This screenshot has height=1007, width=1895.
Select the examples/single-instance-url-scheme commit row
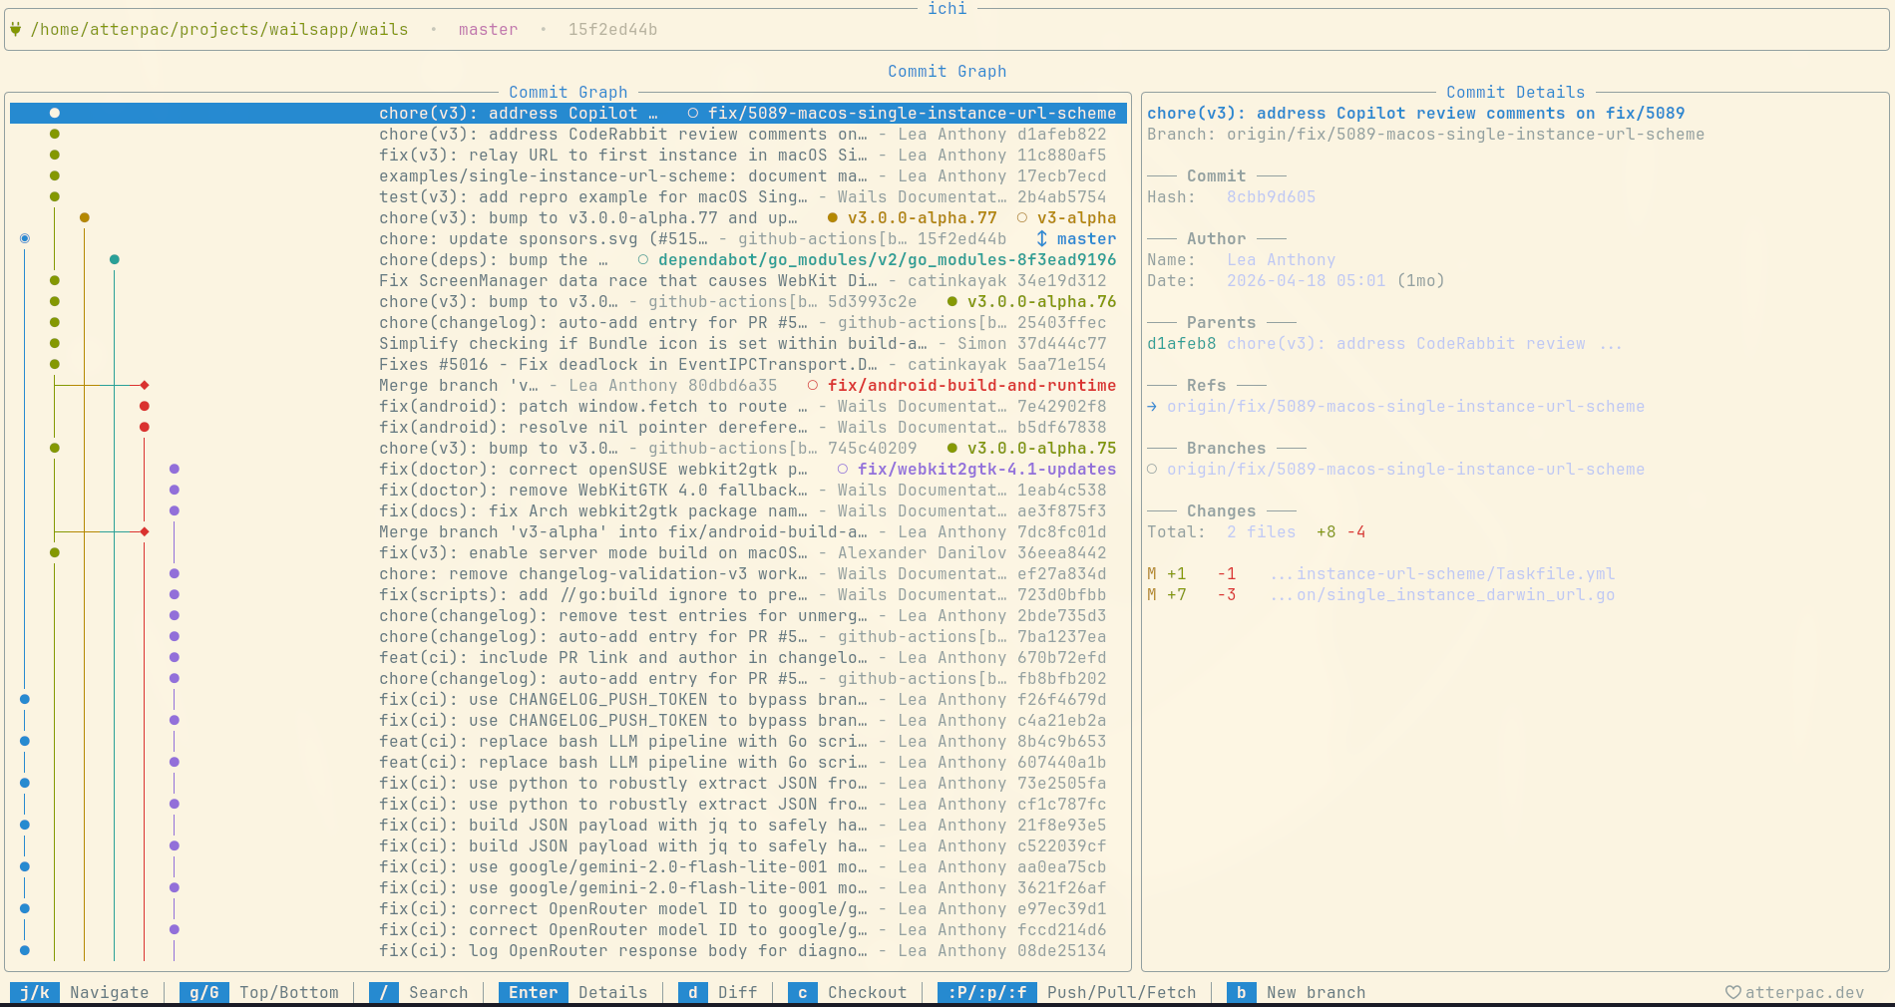(568, 175)
